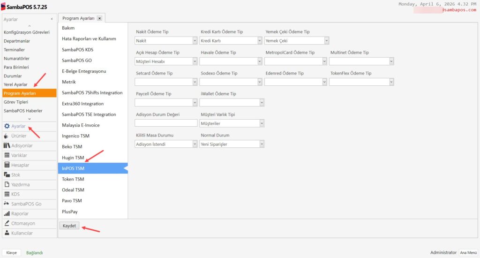The width and height of the screenshot is (480, 258).
Task: Expand Nakit Ödeme Tip dropdown
Action: [195, 41]
